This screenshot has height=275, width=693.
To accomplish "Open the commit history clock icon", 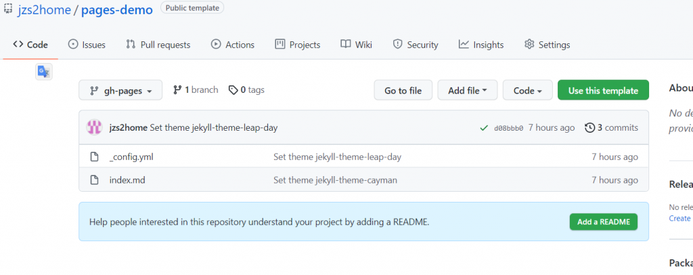I will [x=589, y=127].
